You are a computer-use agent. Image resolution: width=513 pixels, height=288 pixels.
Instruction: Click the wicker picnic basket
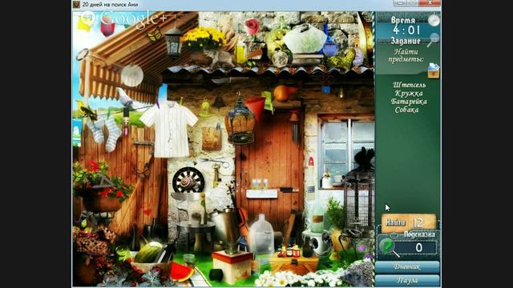pos(294,264)
